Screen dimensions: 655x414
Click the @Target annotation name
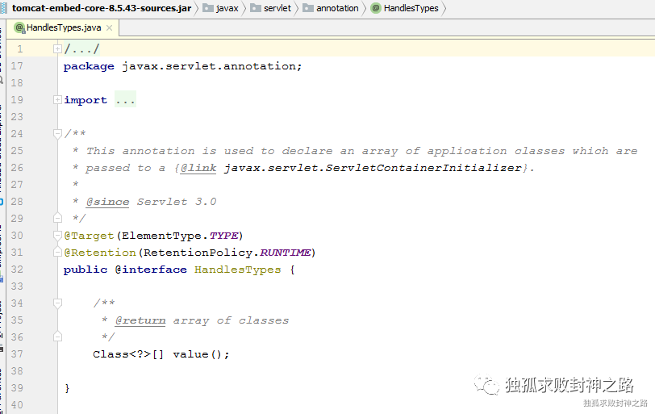89,236
